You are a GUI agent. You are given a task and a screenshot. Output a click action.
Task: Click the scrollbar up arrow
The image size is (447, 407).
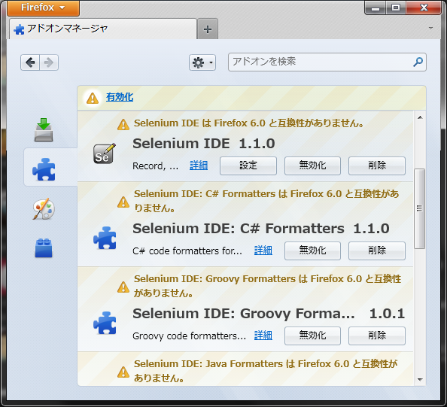click(x=420, y=117)
